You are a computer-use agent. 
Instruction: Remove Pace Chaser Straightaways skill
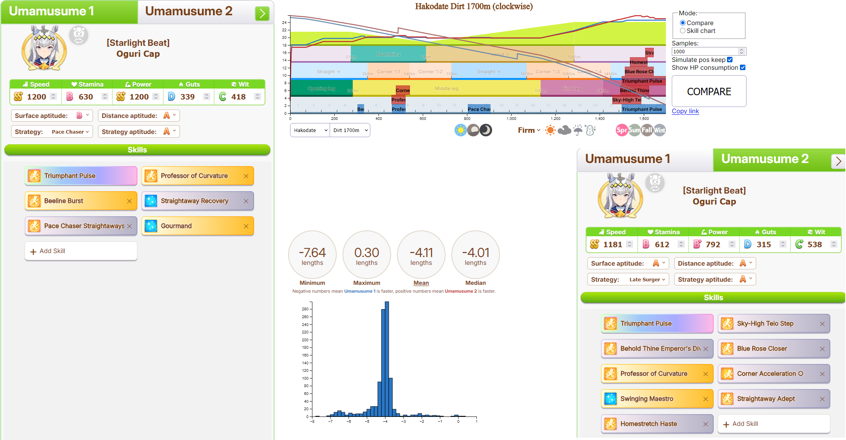point(129,226)
